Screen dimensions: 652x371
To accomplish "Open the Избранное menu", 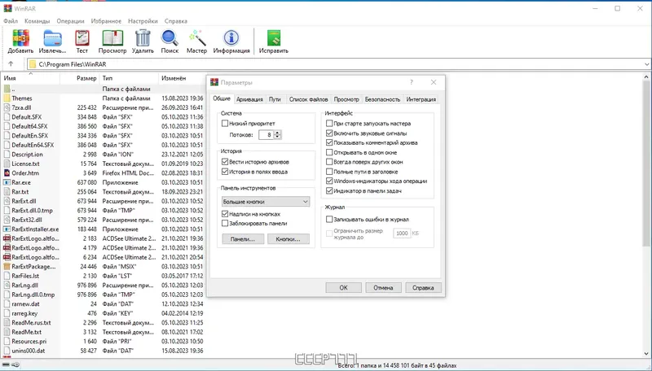I will click(x=106, y=21).
